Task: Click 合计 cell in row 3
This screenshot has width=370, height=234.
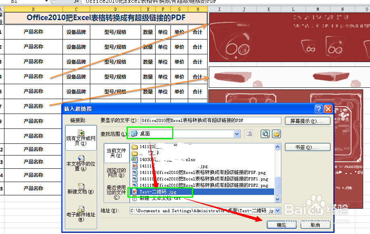Action: (197, 62)
